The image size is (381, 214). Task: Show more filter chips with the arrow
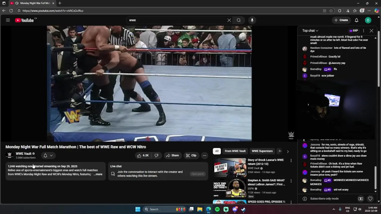pyautogui.click(x=288, y=151)
